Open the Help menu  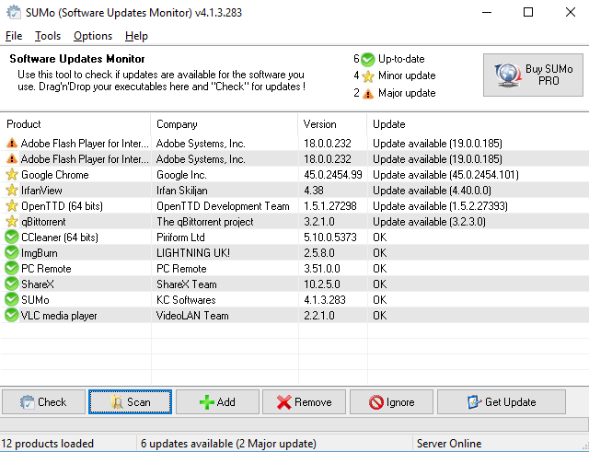(x=136, y=36)
